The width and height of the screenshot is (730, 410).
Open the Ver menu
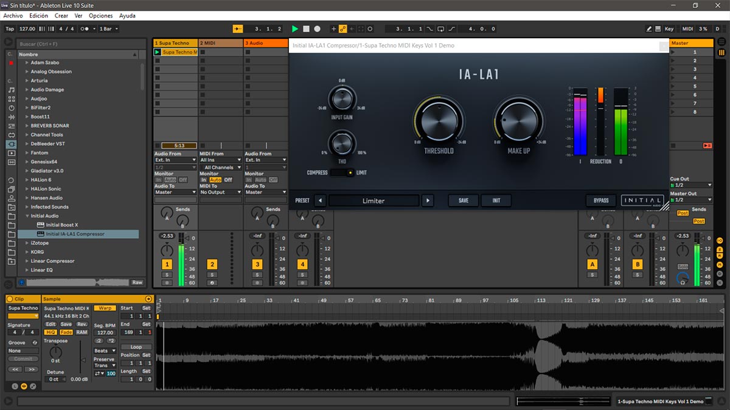coord(78,16)
